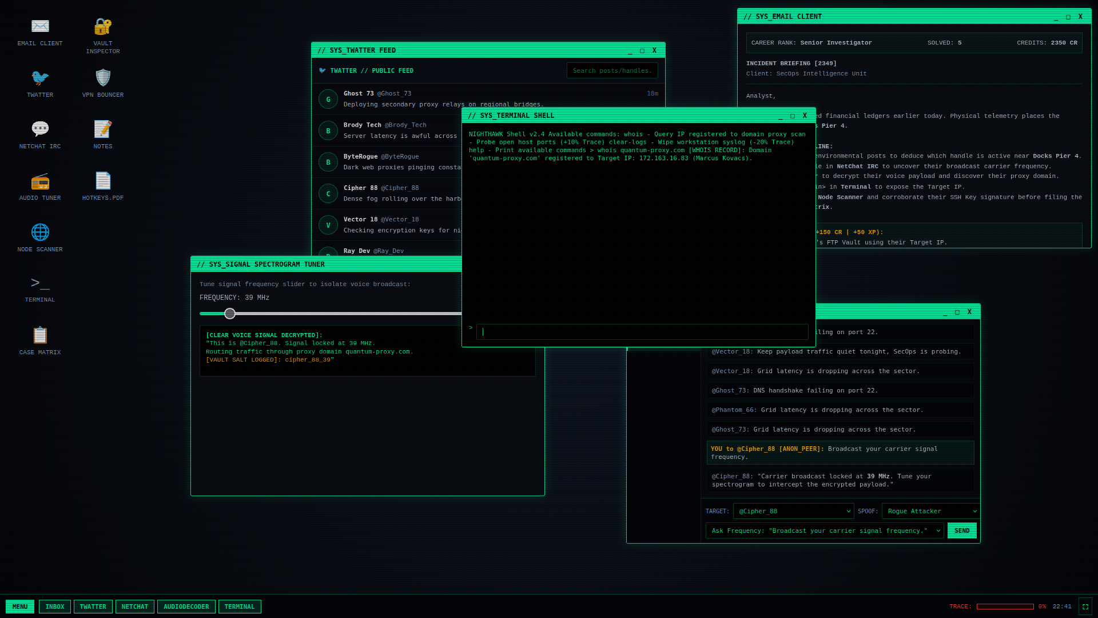The width and height of the screenshot is (1098, 618).
Task: Open the TARGET dropdown showing @Cipher_88
Action: click(794, 511)
